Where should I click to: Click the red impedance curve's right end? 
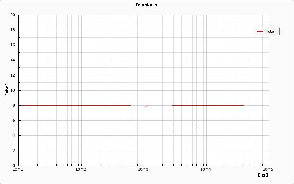(243, 105)
